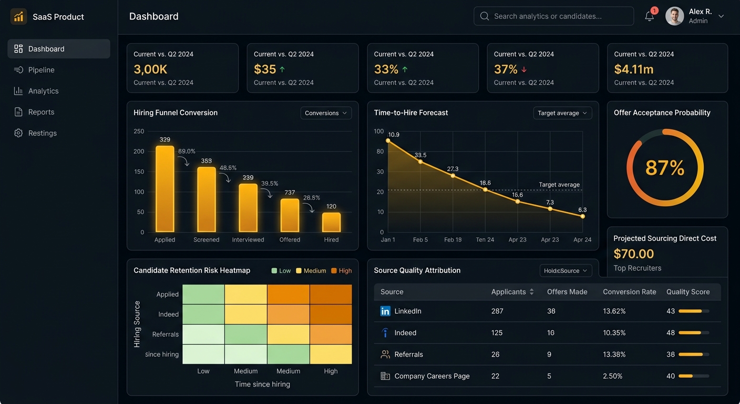Click the Restings gear icon
Image resolution: width=740 pixels, height=404 pixels.
18,133
